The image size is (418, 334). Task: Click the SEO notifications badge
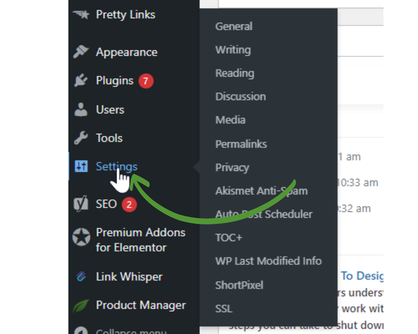point(129,204)
